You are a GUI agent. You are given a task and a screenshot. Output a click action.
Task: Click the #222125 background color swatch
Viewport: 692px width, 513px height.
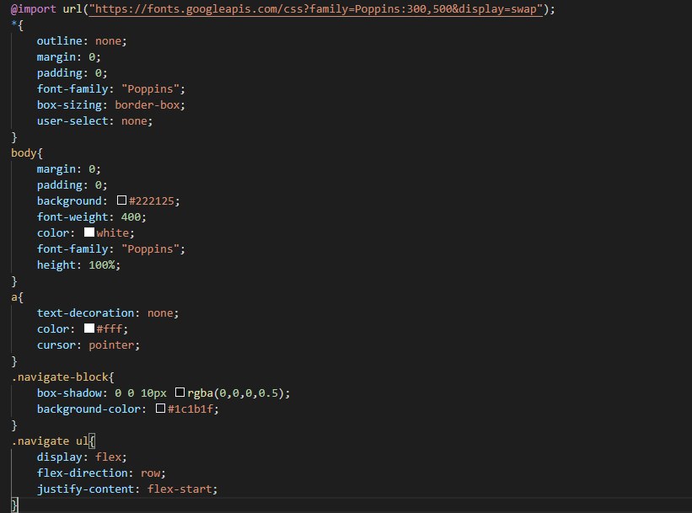pyautogui.click(x=122, y=200)
